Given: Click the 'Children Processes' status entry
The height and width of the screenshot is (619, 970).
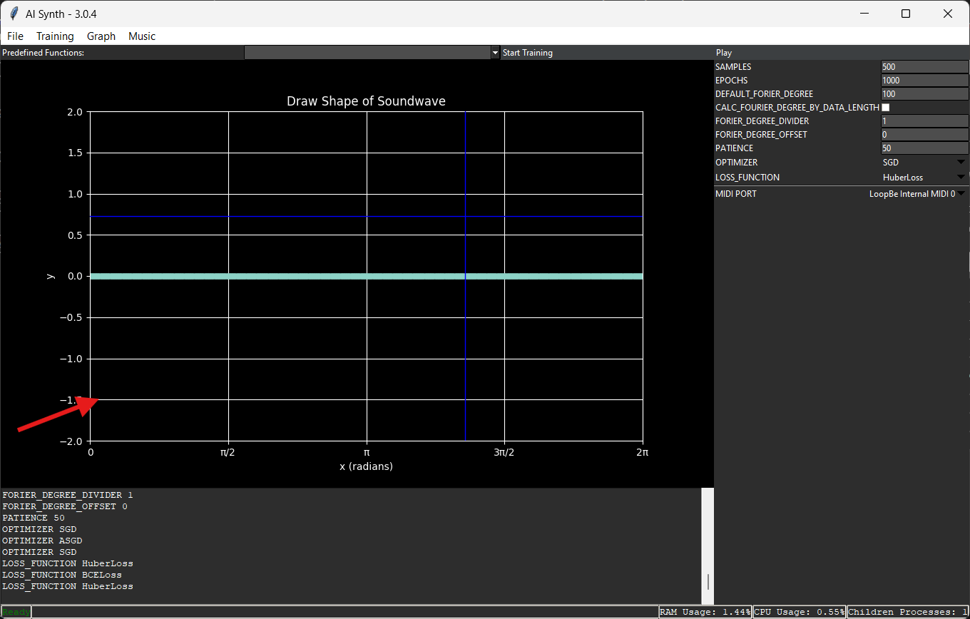Looking at the screenshot, I should [908, 613].
